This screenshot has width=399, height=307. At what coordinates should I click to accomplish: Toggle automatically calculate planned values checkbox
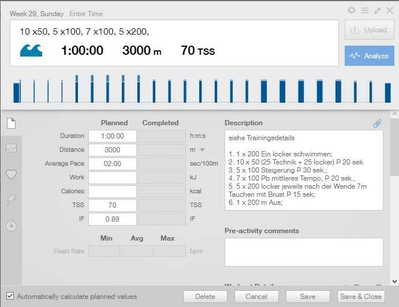coord(10,297)
